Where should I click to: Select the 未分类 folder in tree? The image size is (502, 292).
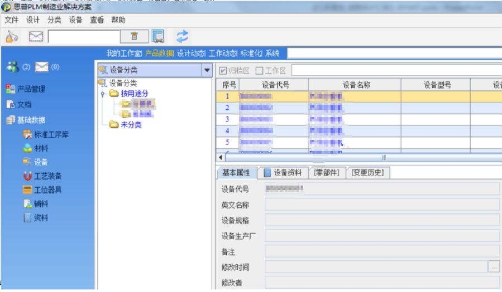pyautogui.click(x=131, y=125)
